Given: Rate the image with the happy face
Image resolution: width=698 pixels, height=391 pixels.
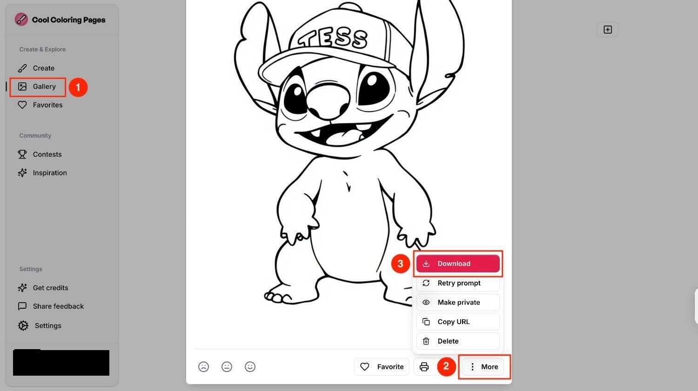Looking at the screenshot, I should [x=250, y=367].
